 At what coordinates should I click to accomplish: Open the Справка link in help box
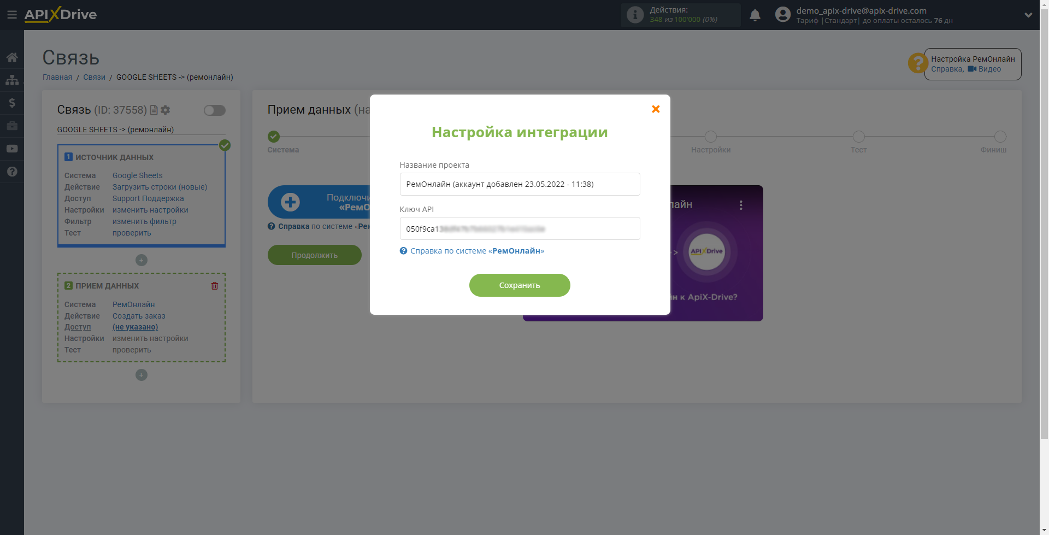[947, 69]
